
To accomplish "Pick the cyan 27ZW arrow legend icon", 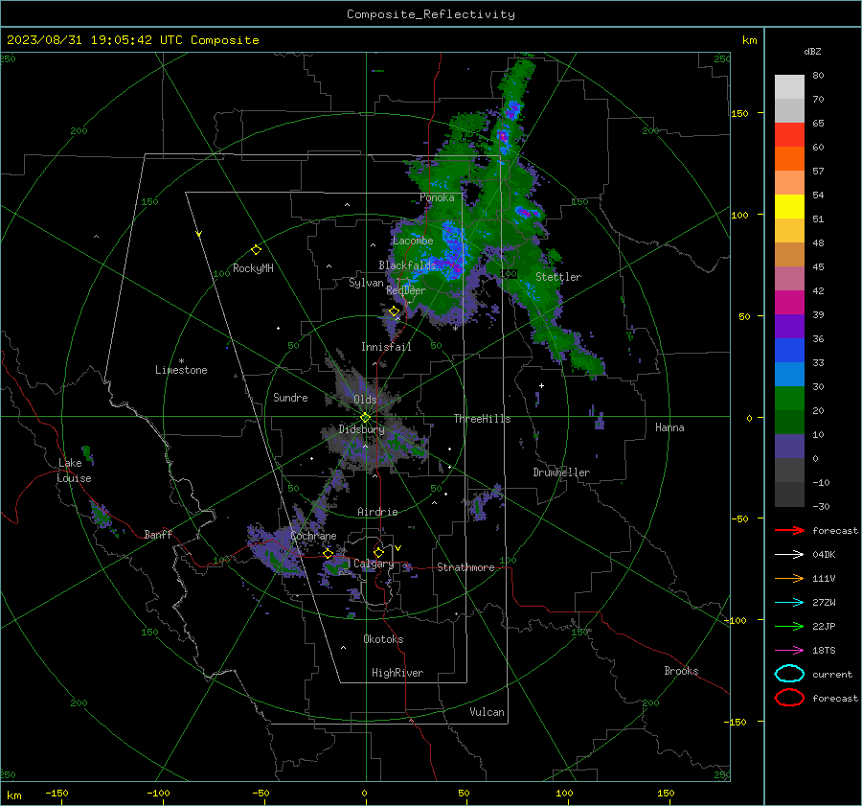I will click(789, 603).
